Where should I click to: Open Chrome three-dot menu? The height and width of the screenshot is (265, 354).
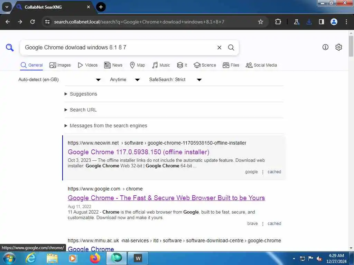point(346,22)
